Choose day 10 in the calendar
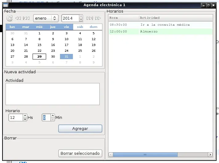The height and width of the screenshot is (163, 219). pos(66,39)
